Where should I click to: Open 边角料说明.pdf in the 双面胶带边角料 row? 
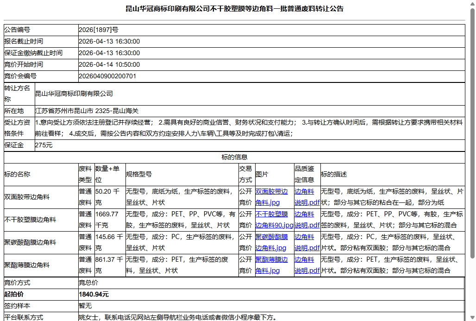point(307,197)
